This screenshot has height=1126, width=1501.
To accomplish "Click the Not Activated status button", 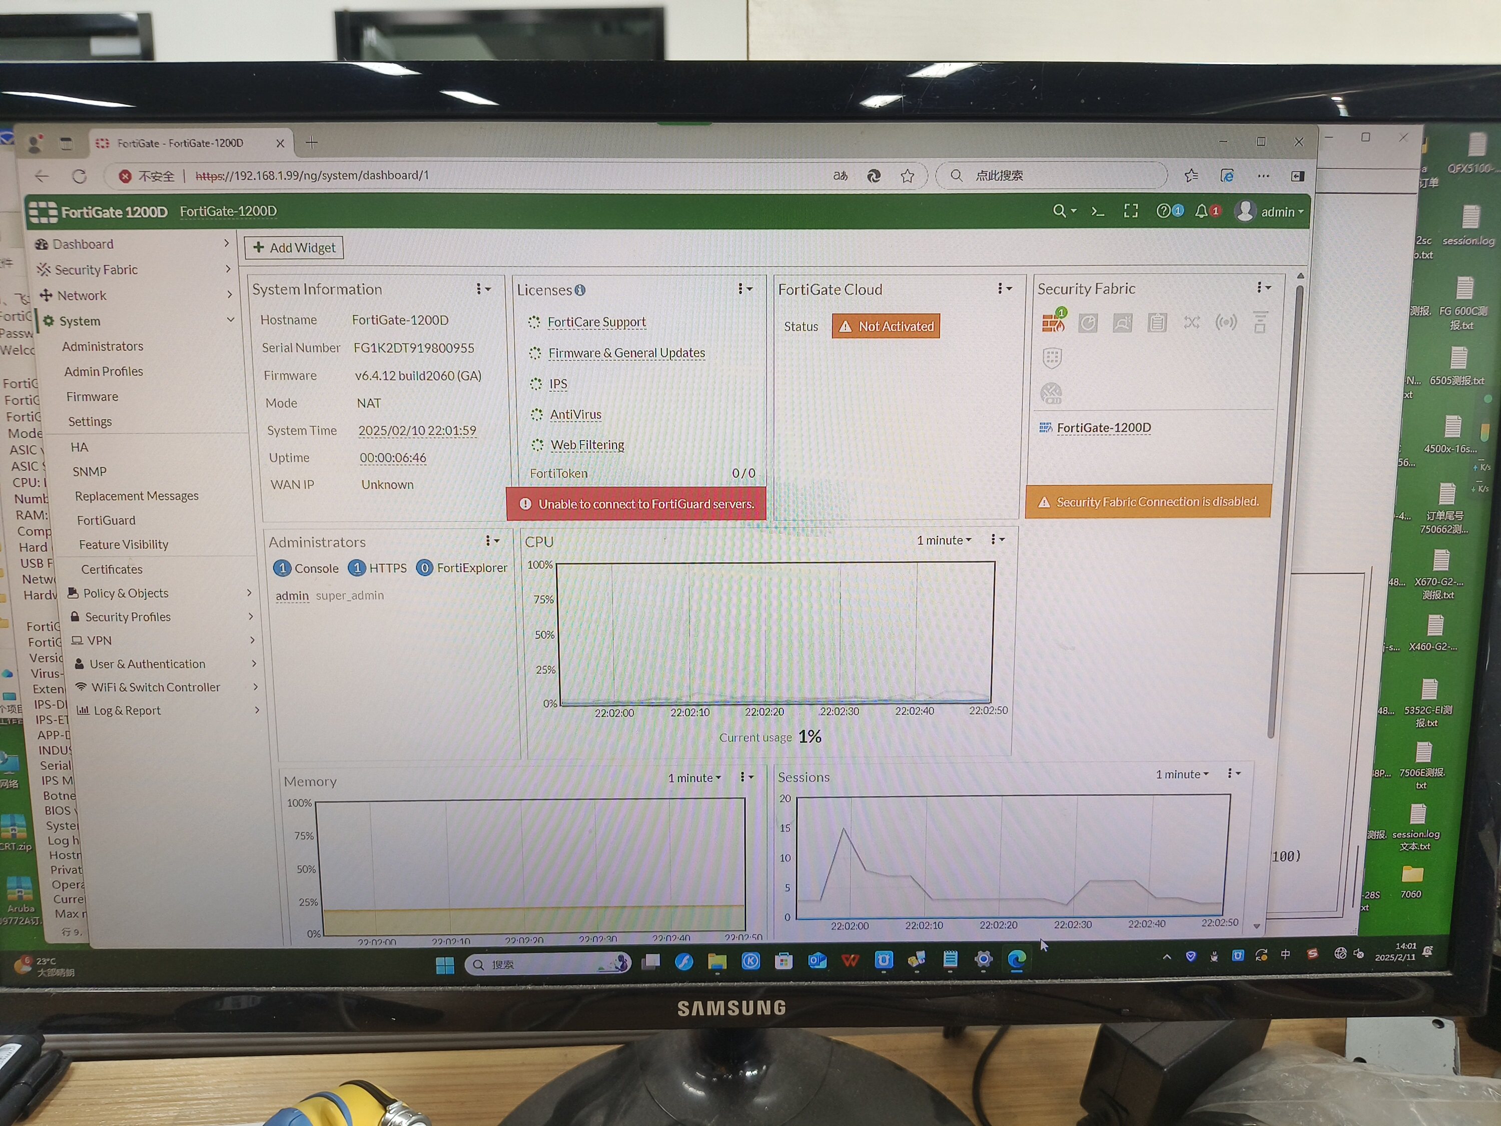I will coord(886,326).
